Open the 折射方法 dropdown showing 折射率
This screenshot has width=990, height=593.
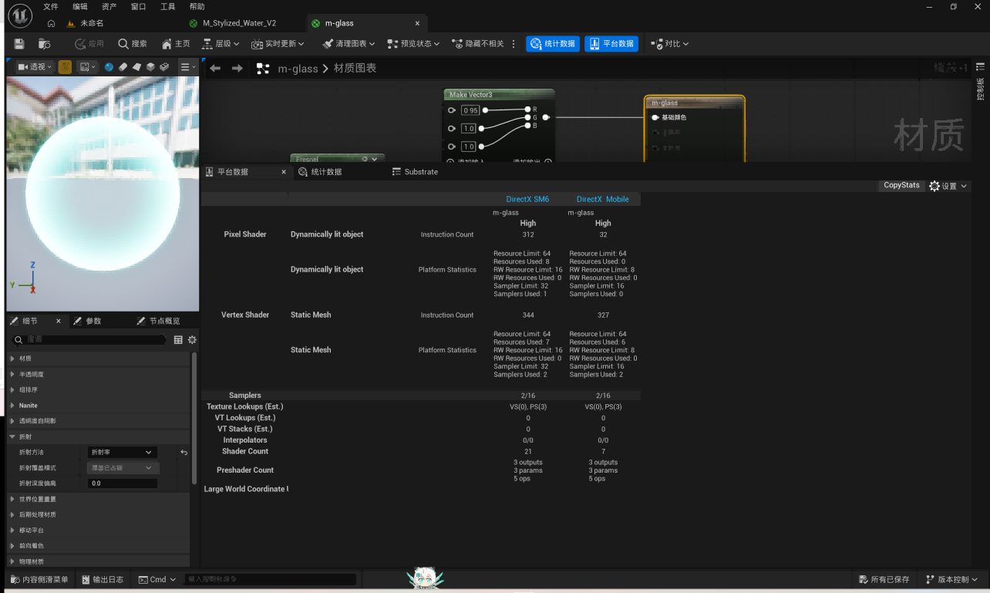123,452
